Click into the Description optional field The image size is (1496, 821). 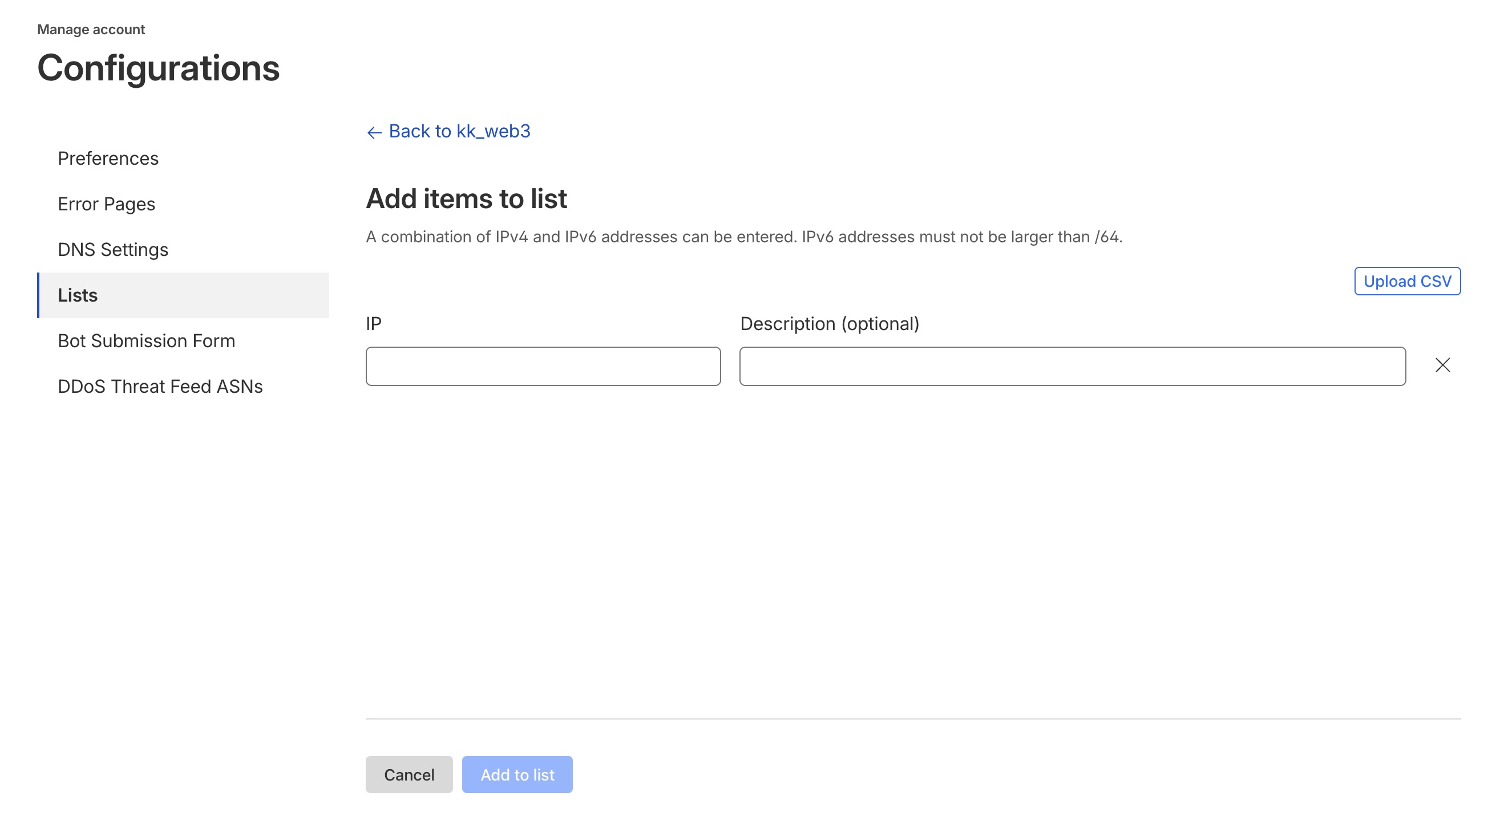coord(1072,366)
